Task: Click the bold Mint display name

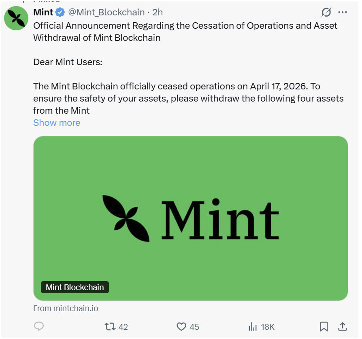Action: coord(43,13)
